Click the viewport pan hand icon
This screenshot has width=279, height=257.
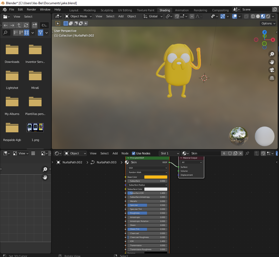(272, 62)
